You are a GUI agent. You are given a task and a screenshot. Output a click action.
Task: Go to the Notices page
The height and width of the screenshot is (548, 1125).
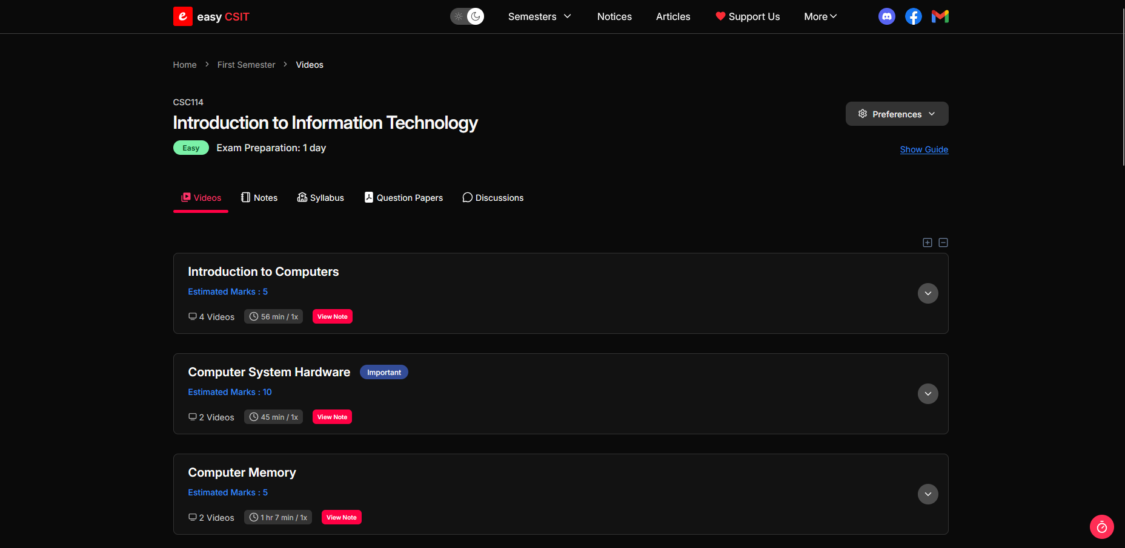pos(614,16)
